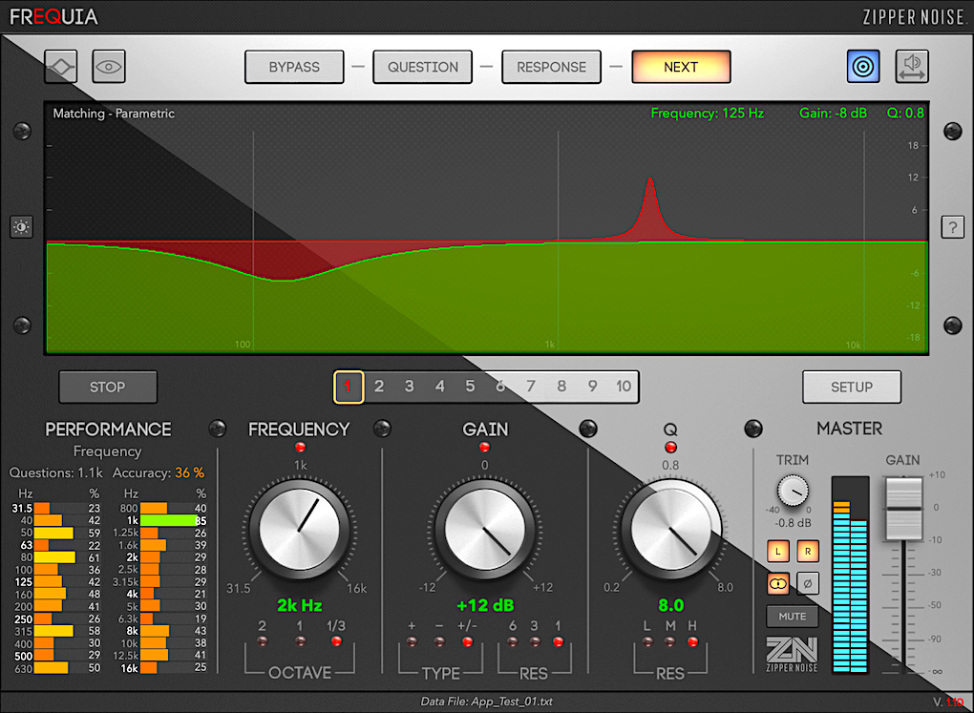This screenshot has height=713, width=974.
Task: Select the +/- gain type
Action: click(x=466, y=641)
